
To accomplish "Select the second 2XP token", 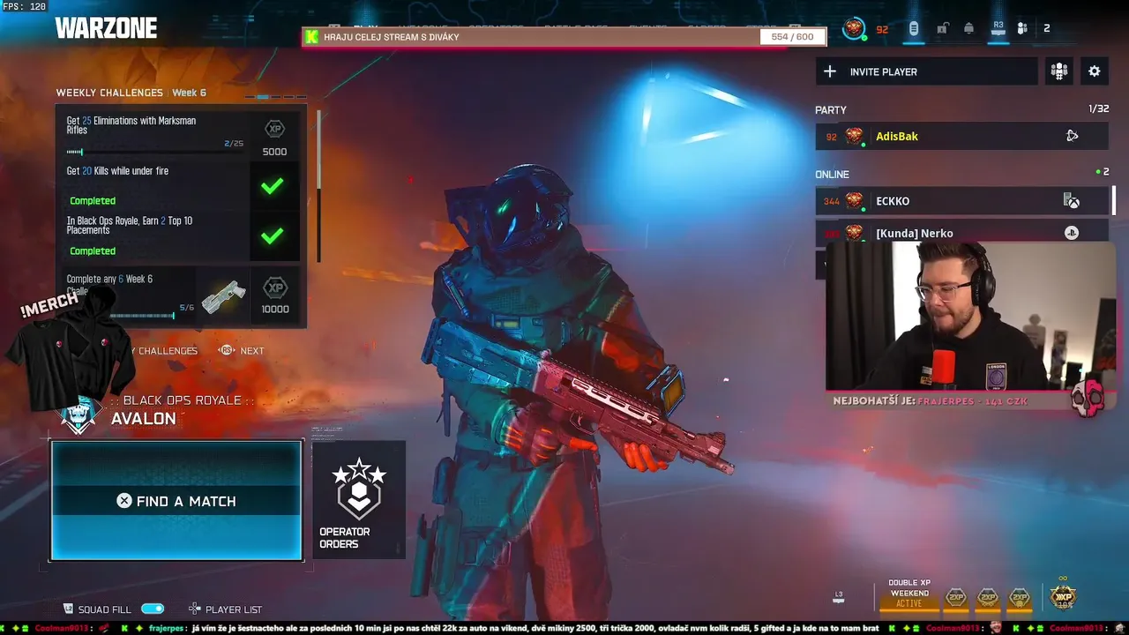I will pyautogui.click(x=988, y=598).
